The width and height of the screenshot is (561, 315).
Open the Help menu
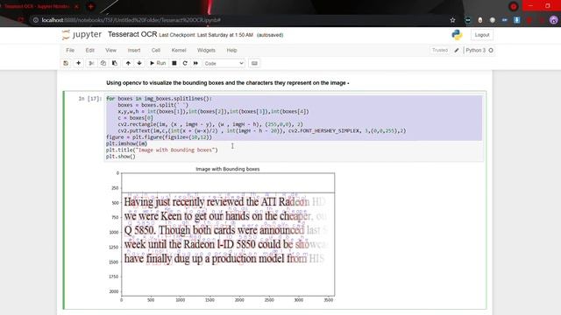click(x=231, y=51)
